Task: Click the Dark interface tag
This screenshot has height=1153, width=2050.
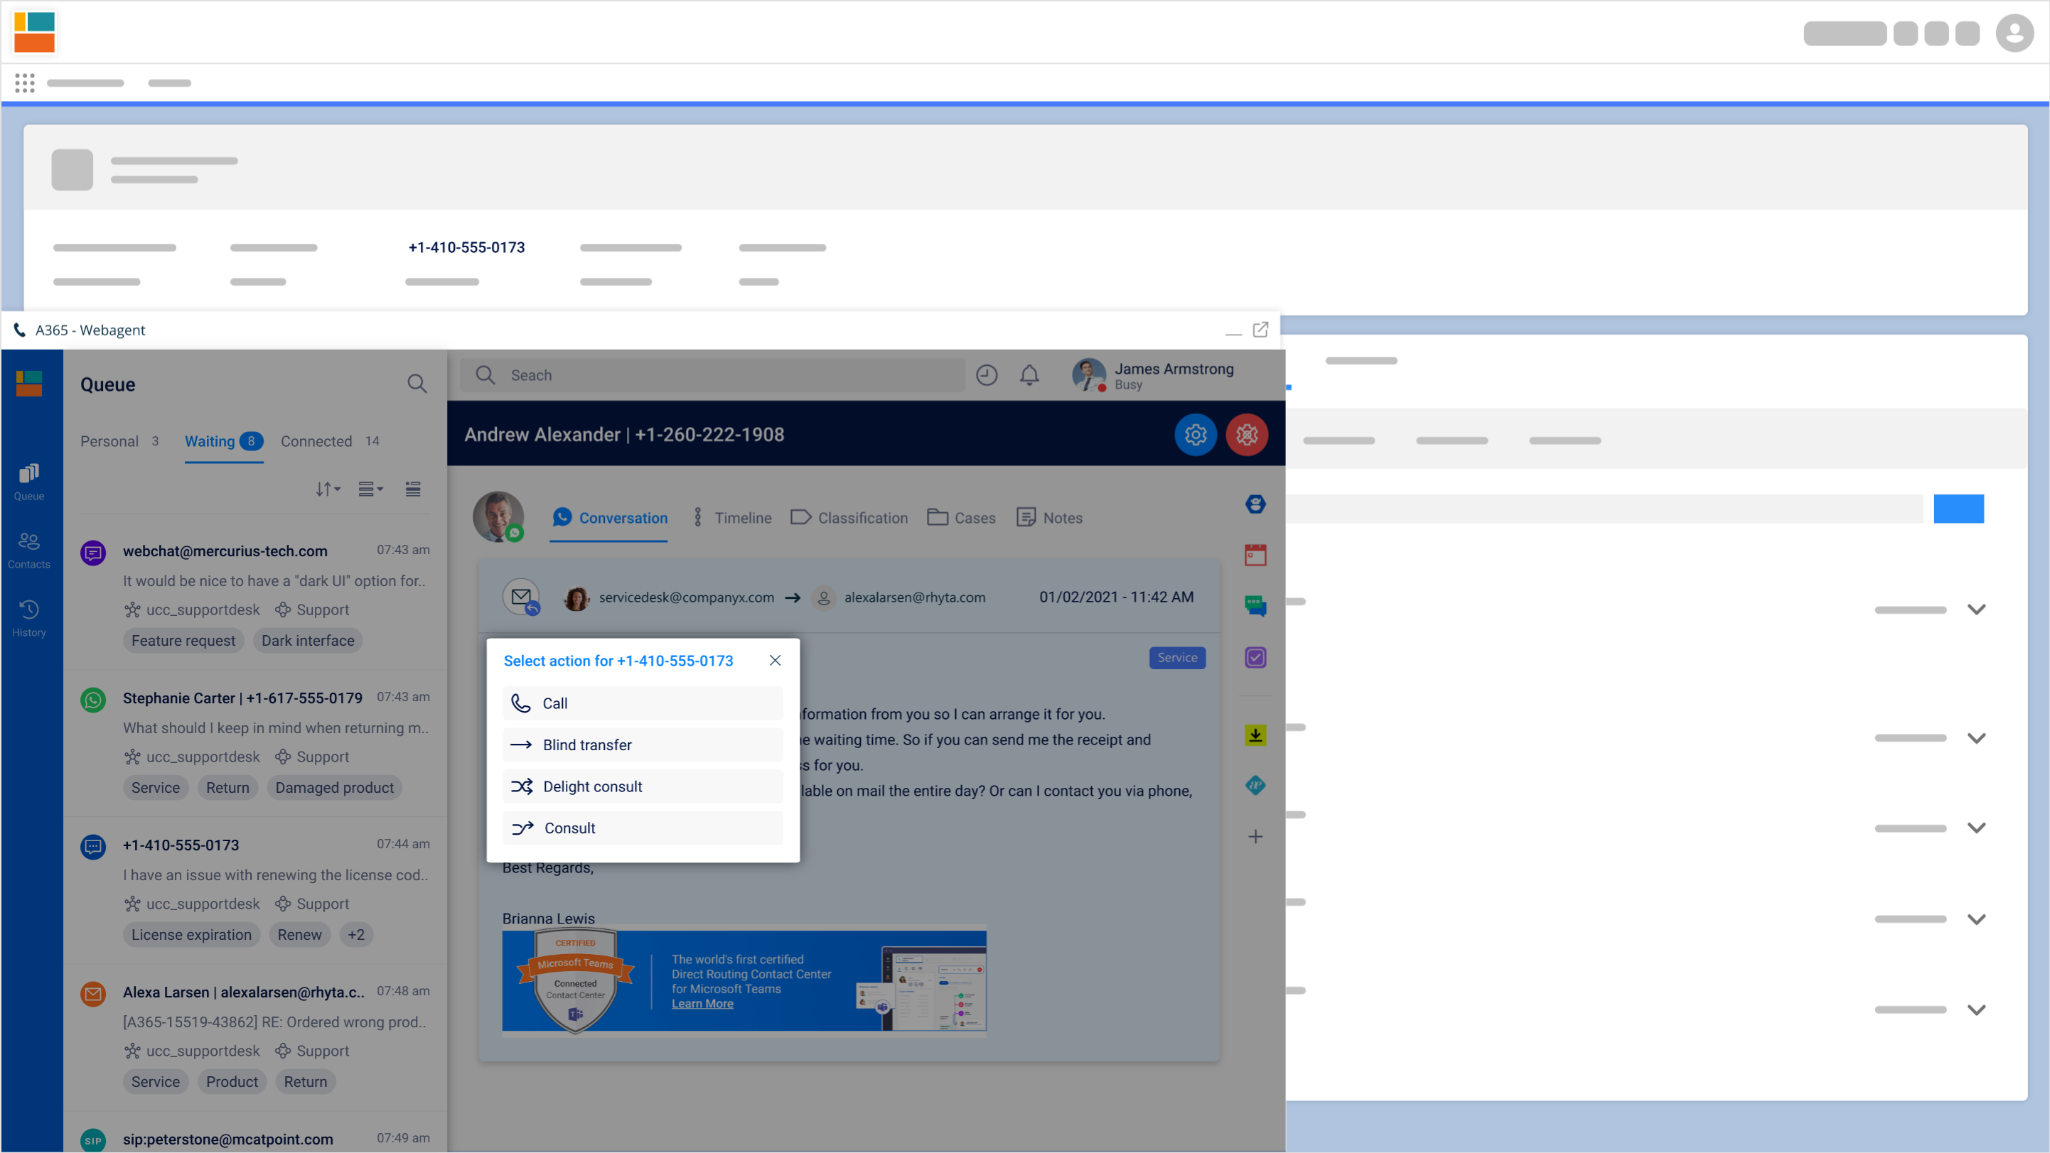Action: [x=308, y=641]
